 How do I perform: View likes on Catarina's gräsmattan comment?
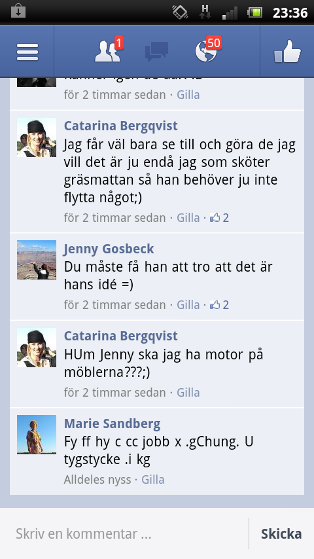point(220,217)
